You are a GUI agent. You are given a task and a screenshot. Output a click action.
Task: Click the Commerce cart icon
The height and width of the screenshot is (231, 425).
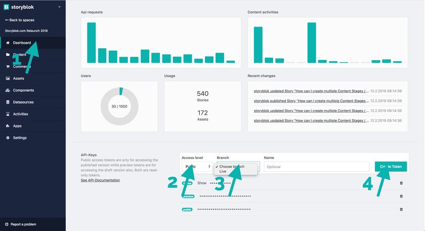[x=8, y=66]
